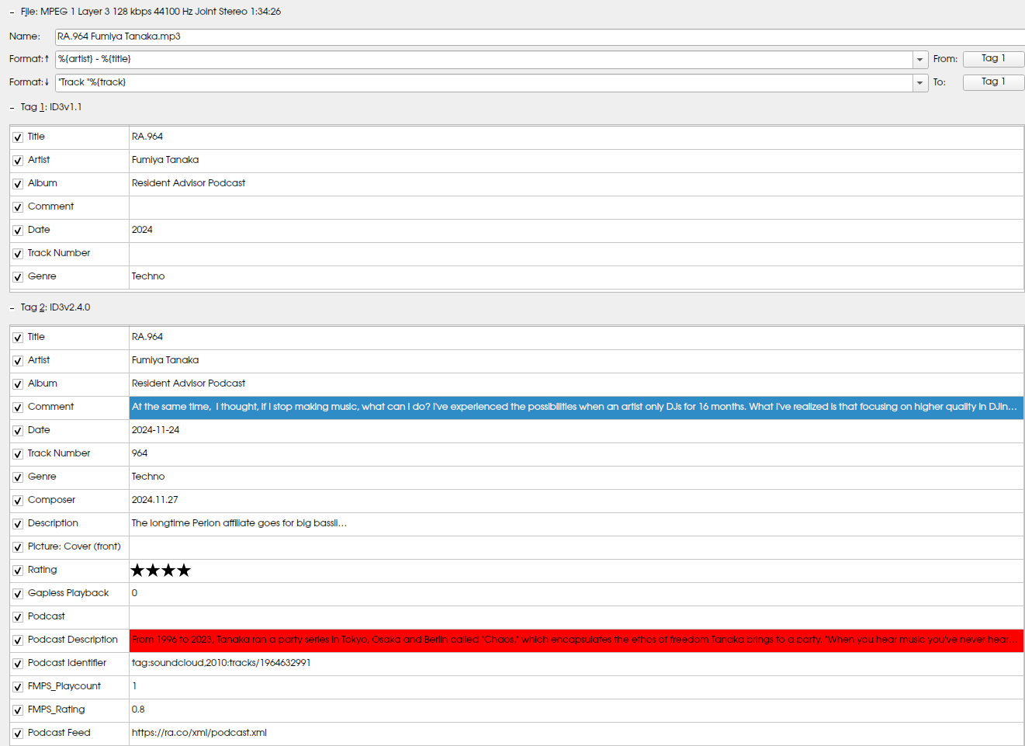Uncheck Album checkbox in Tag 2
The width and height of the screenshot is (1025, 746).
pos(18,384)
